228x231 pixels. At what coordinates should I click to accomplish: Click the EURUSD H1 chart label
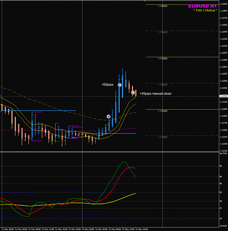[x=203, y=6]
